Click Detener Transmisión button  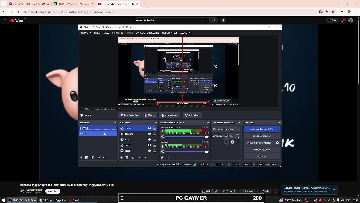pos(262,129)
